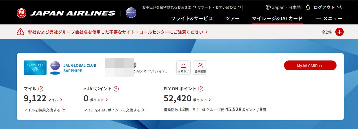This screenshot has height=129, width=358.
Task: Open マイル help question mark
Action: [x=41, y=89]
